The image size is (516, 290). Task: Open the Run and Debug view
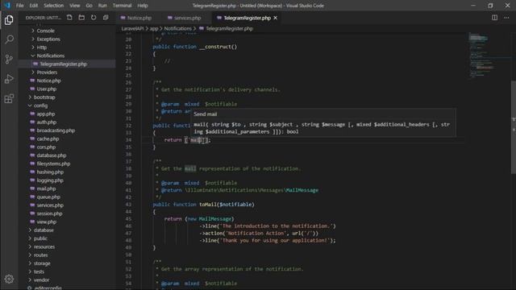tap(9, 79)
